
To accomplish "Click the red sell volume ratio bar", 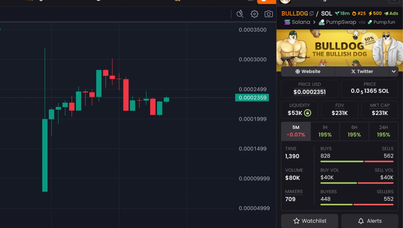I will coord(376,183).
